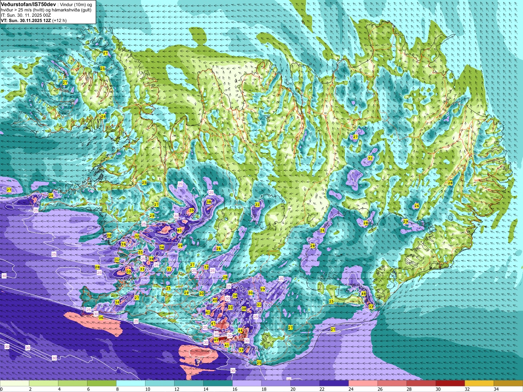Select the yellow 47 gust label
The image size is (523, 392).
213,323
